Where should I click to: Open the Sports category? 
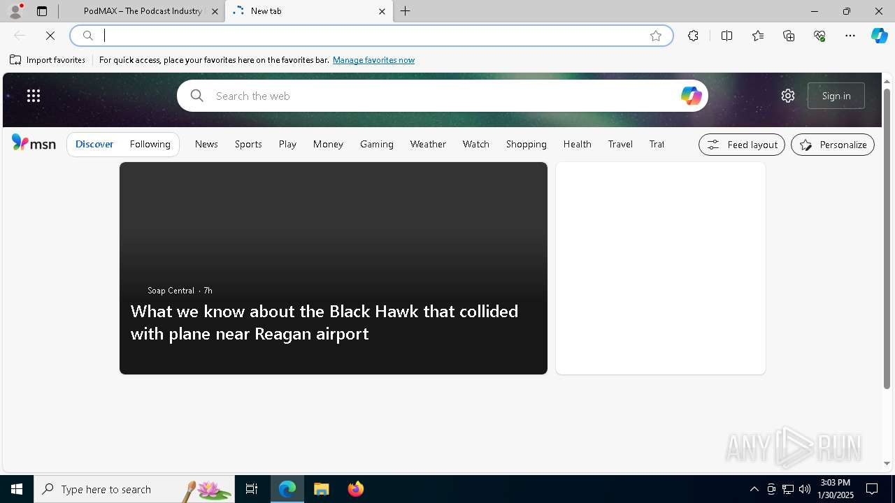248,144
